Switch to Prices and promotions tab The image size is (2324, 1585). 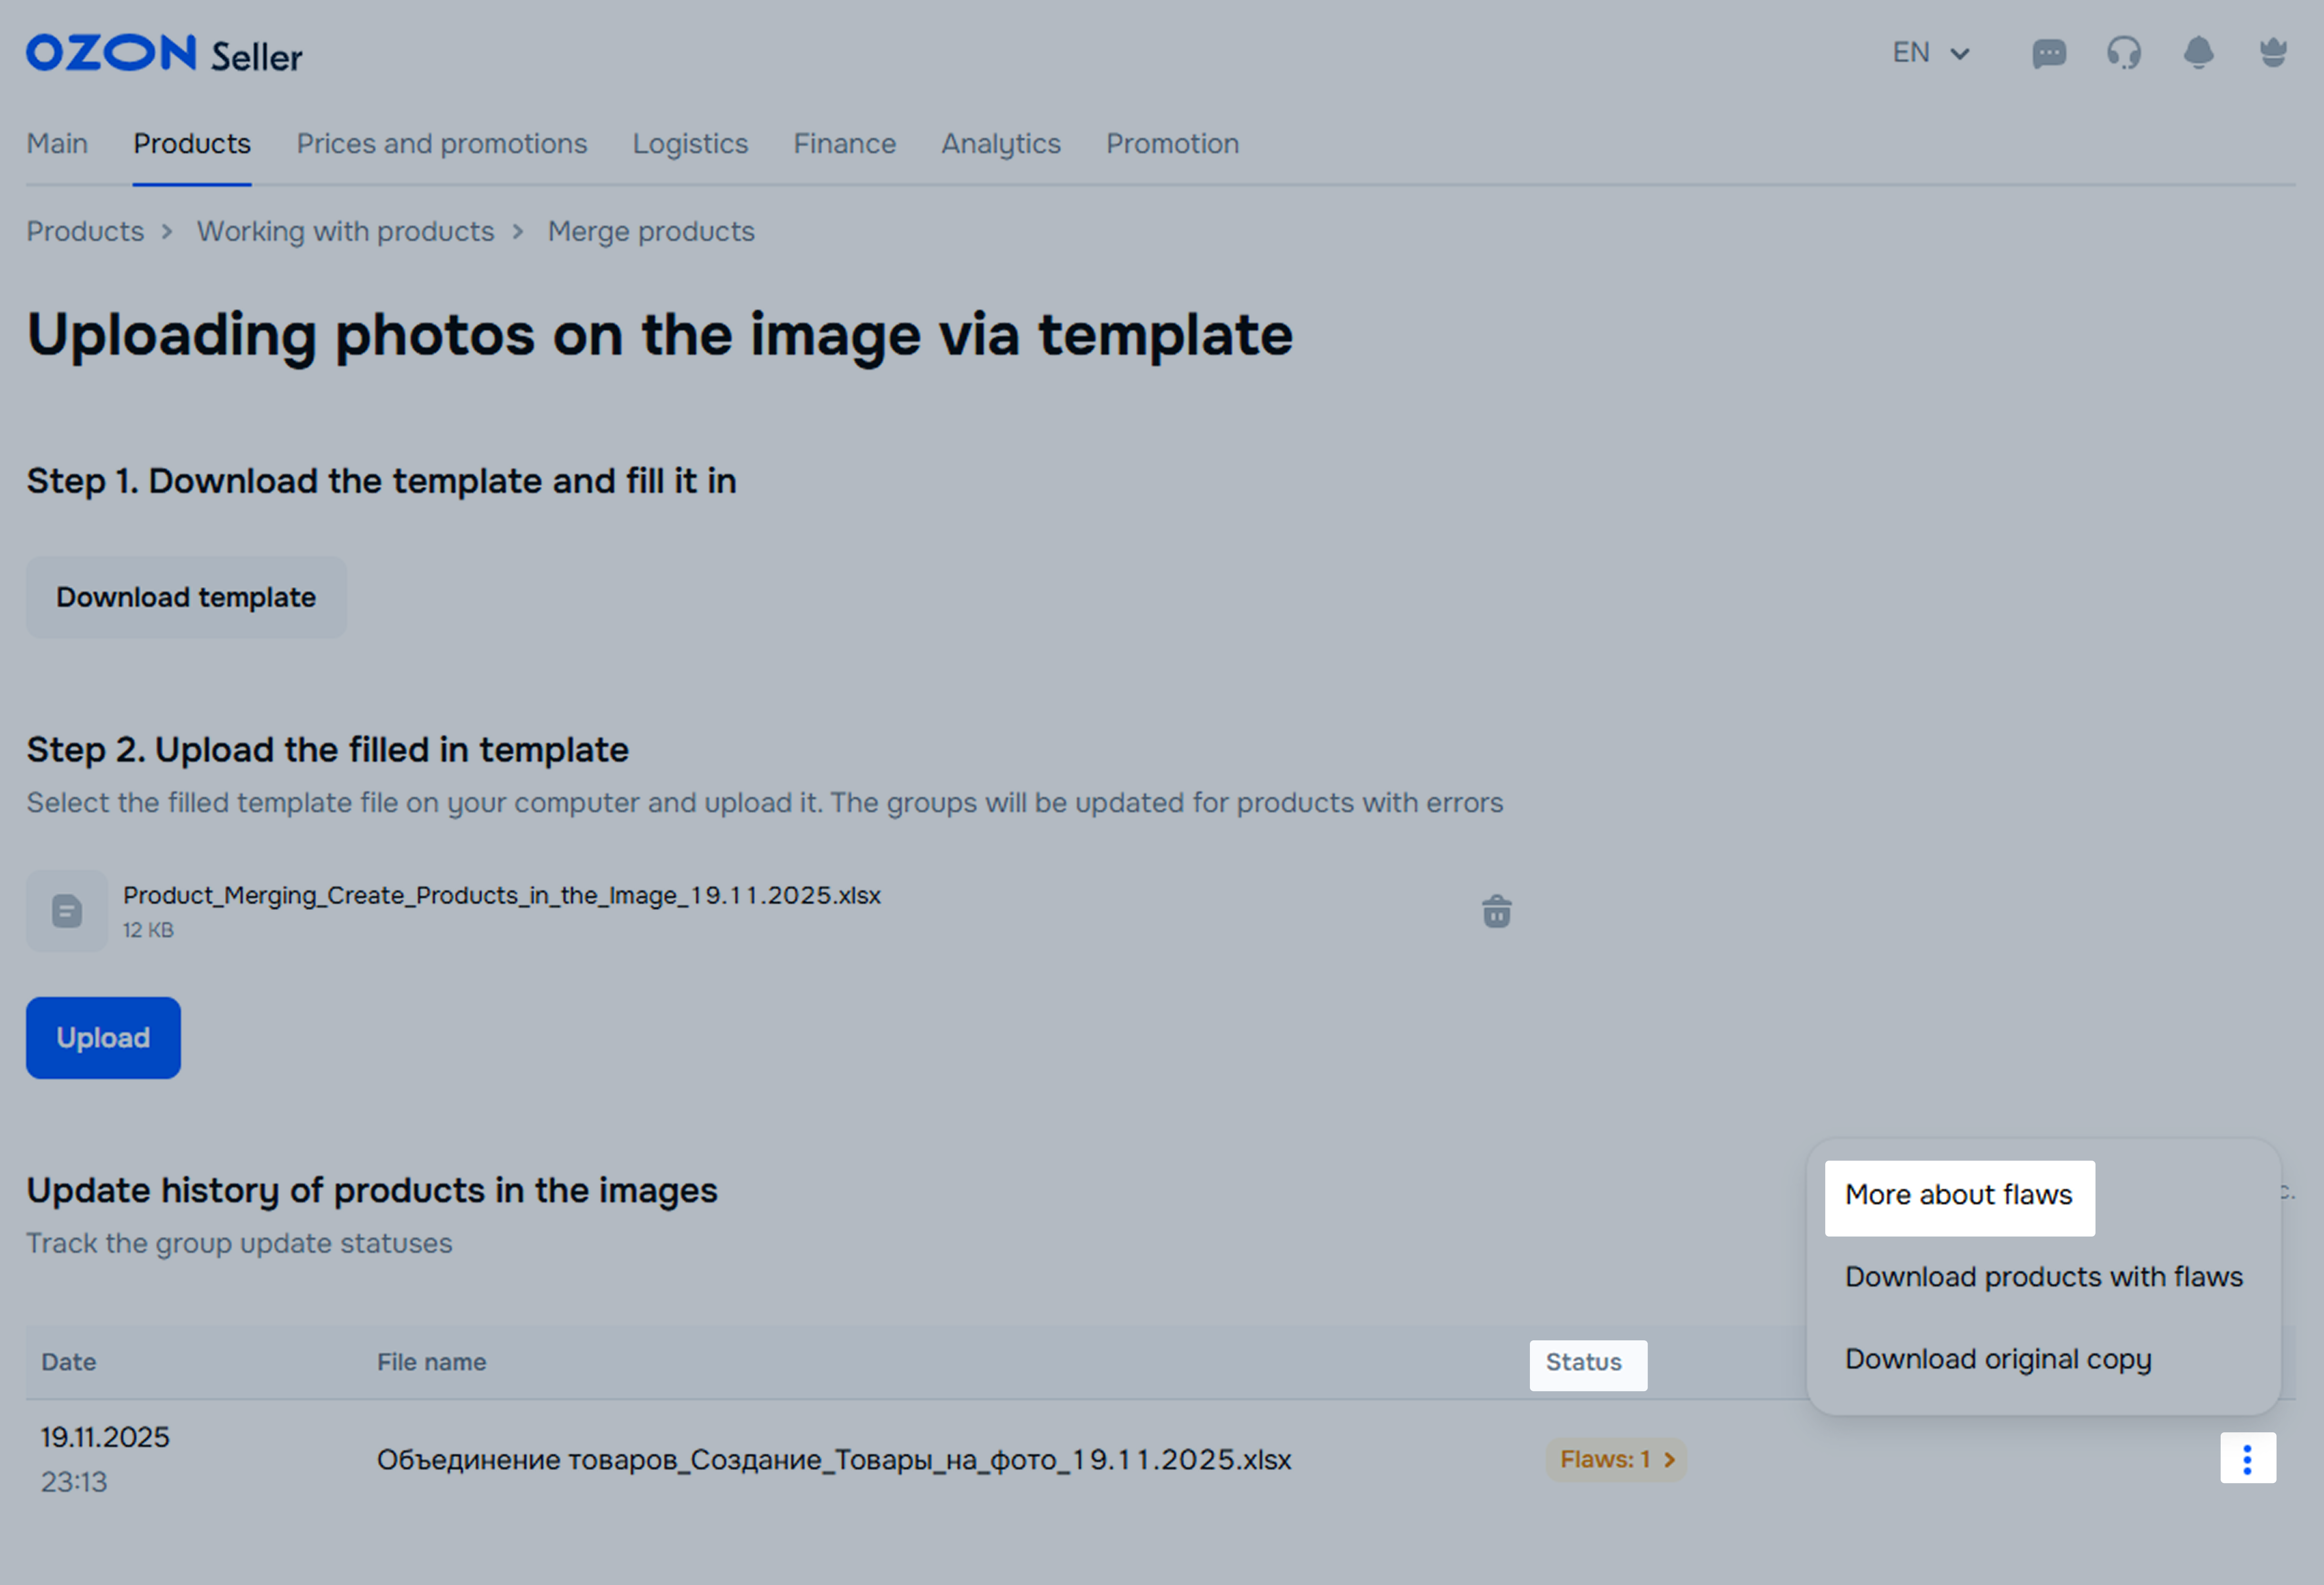[x=441, y=144]
